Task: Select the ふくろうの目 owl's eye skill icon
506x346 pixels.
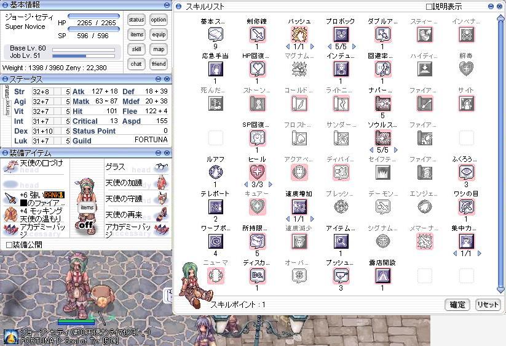Action: point(466,172)
